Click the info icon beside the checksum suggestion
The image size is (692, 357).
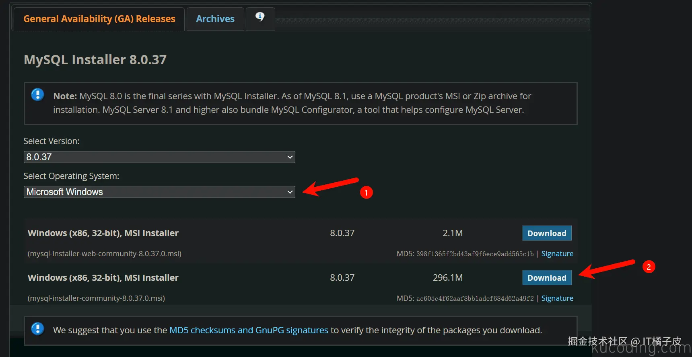coord(38,329)
